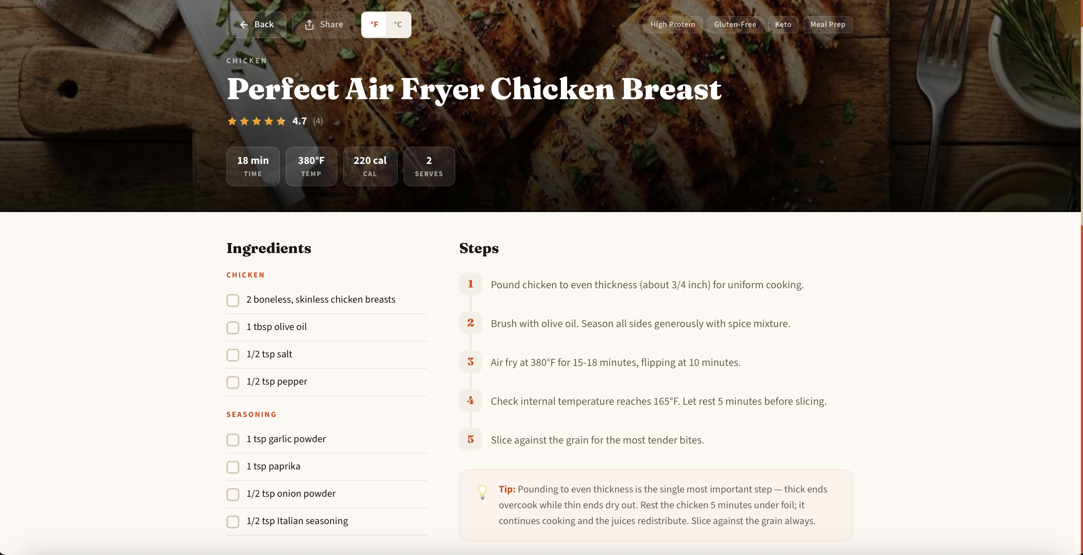Click the first star in the rating
This screenshot has height=555, width=1083.
tap(232, 121)
